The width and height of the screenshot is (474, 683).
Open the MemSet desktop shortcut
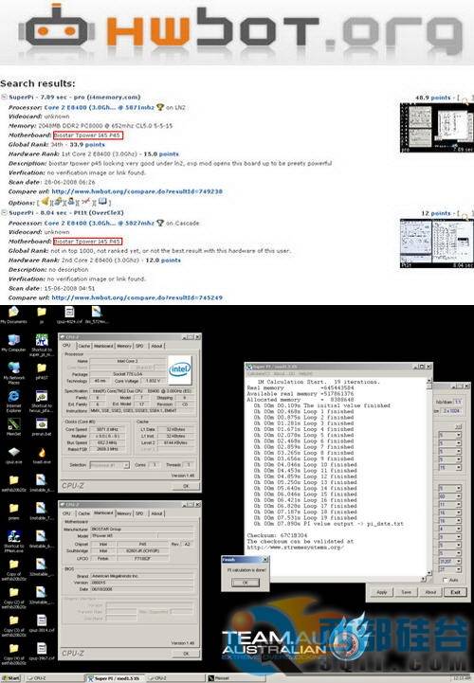13,426
